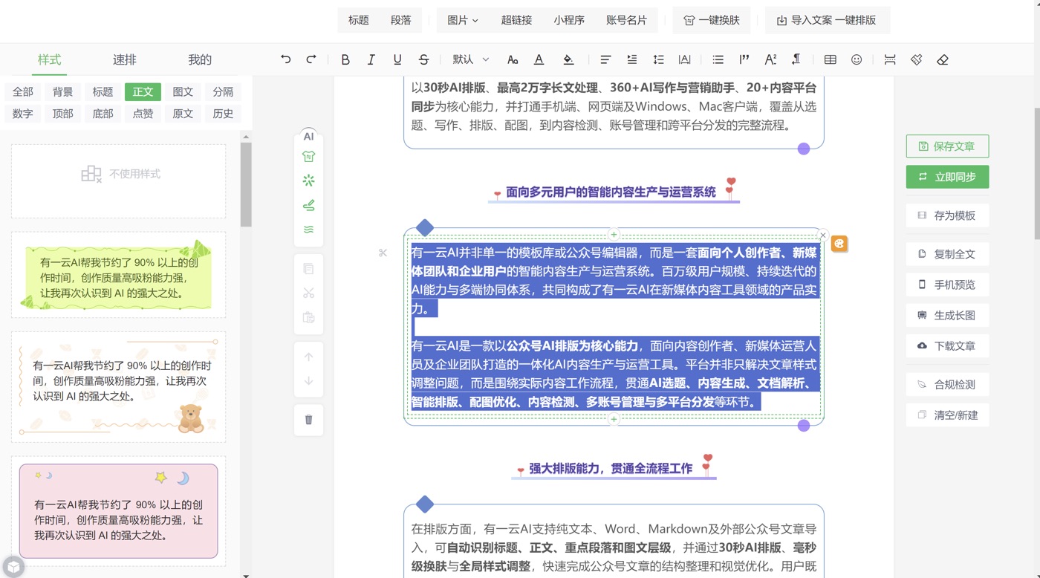Image resolution: width=1040 pixels, height=578 pixels.
Task: Use the format painter brush
Action: tap(916, 59)
